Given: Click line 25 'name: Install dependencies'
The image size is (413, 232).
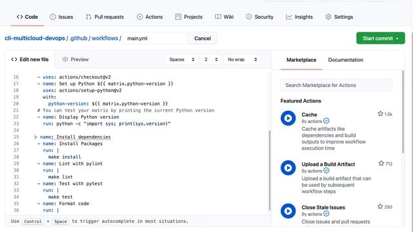Looking at the screenshot, I should (76, 137).
